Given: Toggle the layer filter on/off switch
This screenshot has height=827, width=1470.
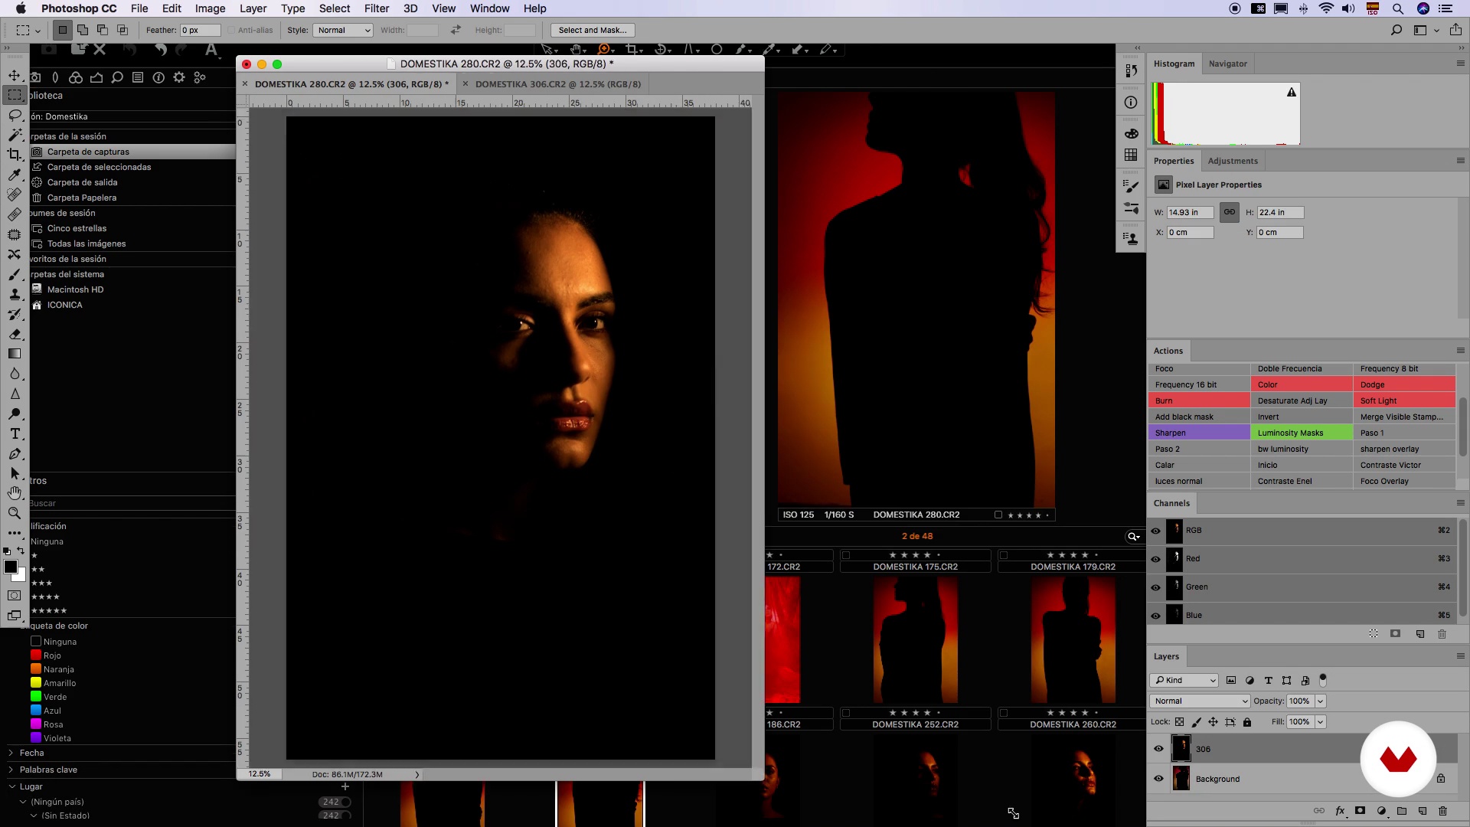Looking at the screenshot, I should click(x=1323, y=679).
